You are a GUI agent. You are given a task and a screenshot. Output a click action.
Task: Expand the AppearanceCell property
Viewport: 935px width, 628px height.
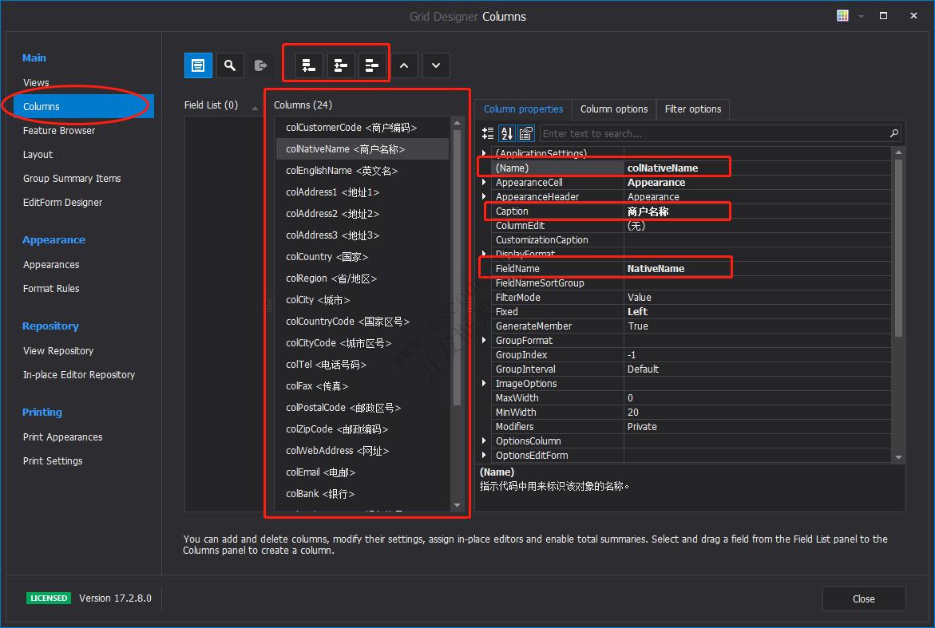coord(484,182)
